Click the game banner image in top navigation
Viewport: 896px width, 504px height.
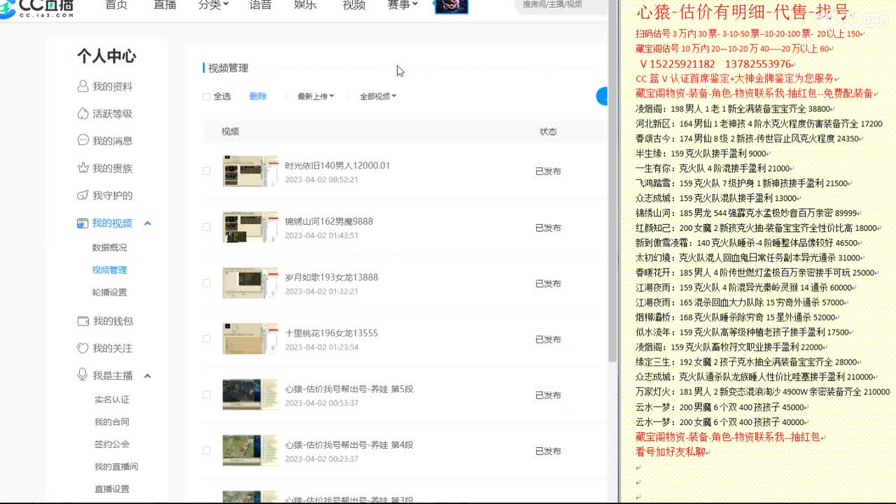point(451,6)
